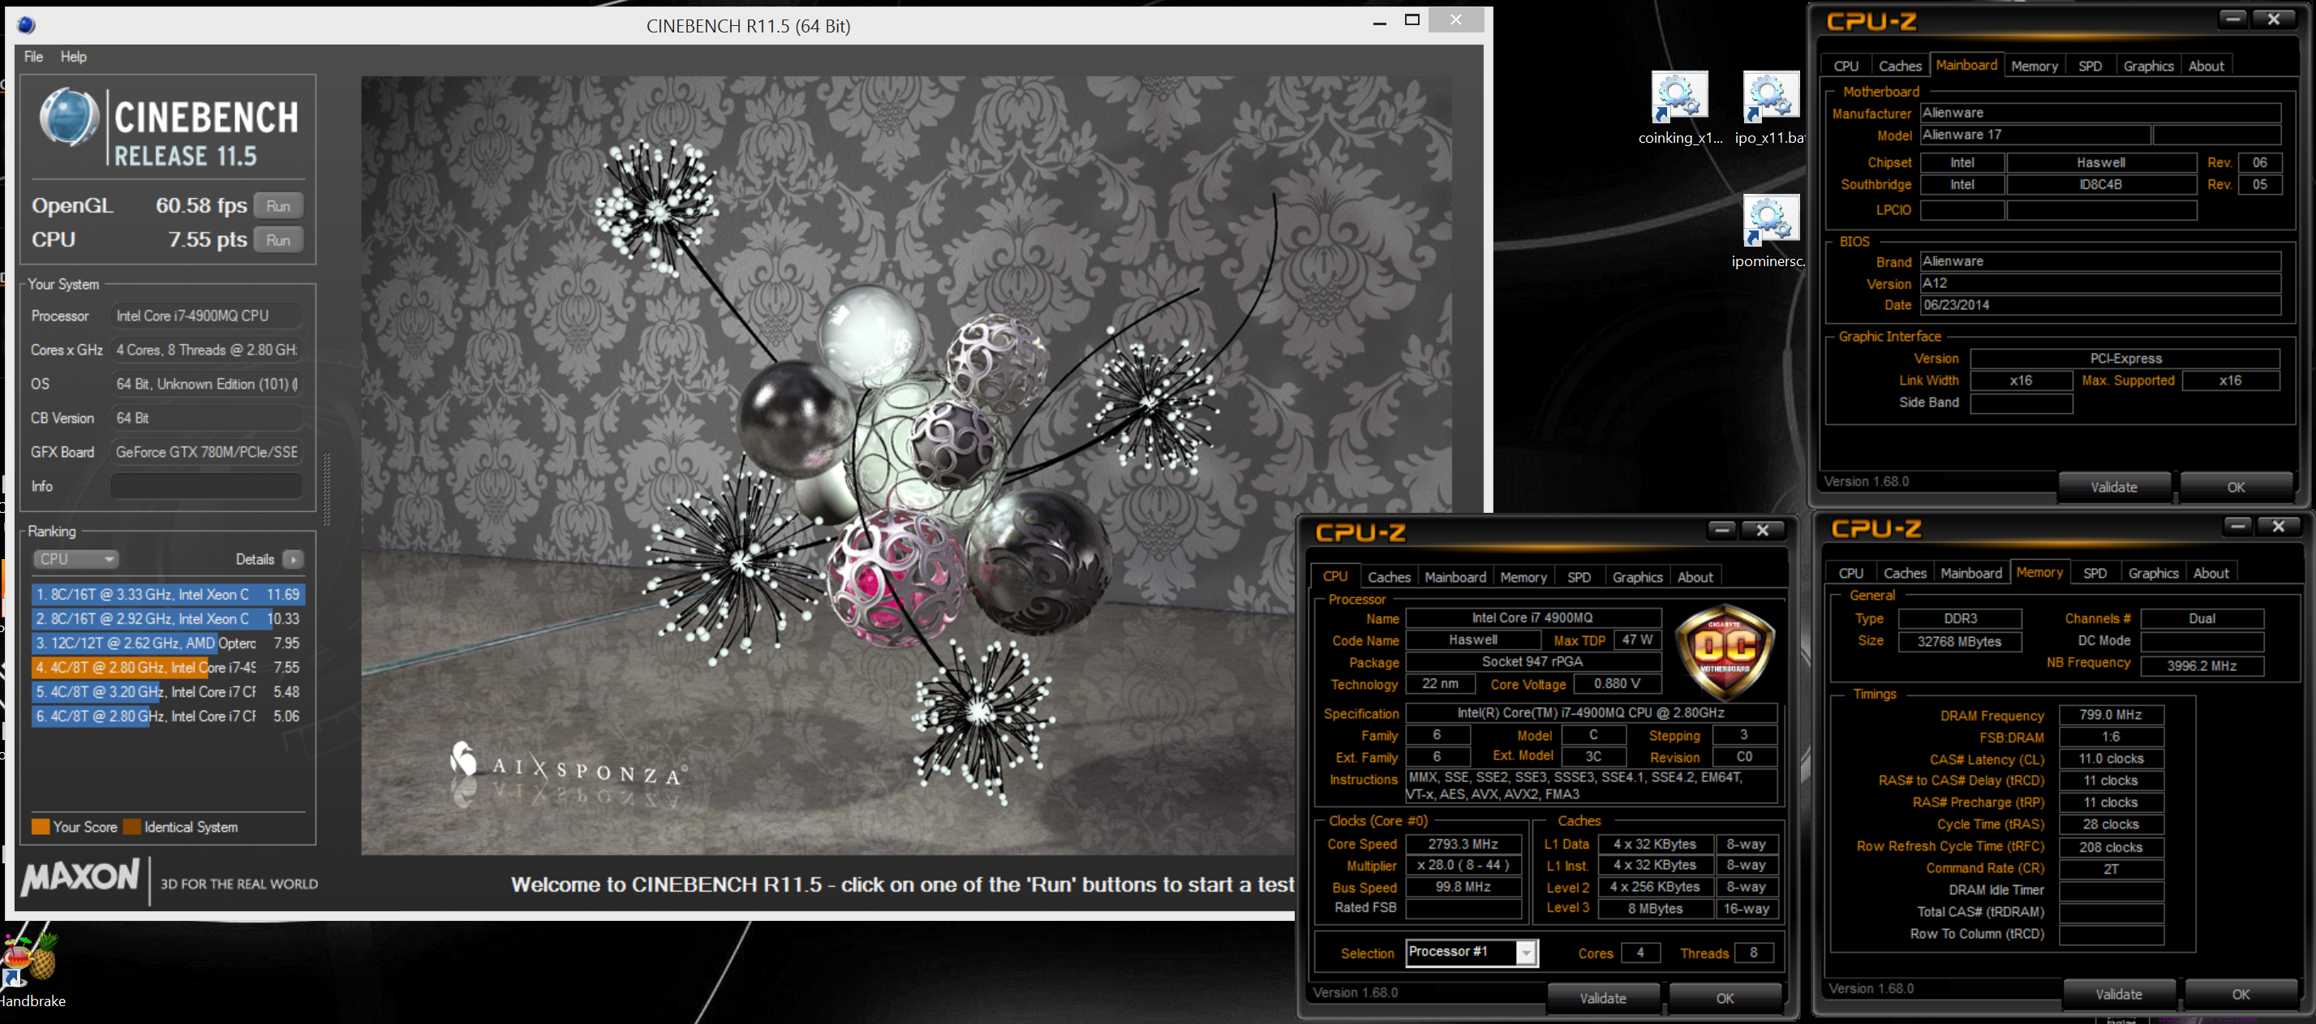
Task: Select ranking row 5 Core i7 3.20 GHz
Action: 168,691
